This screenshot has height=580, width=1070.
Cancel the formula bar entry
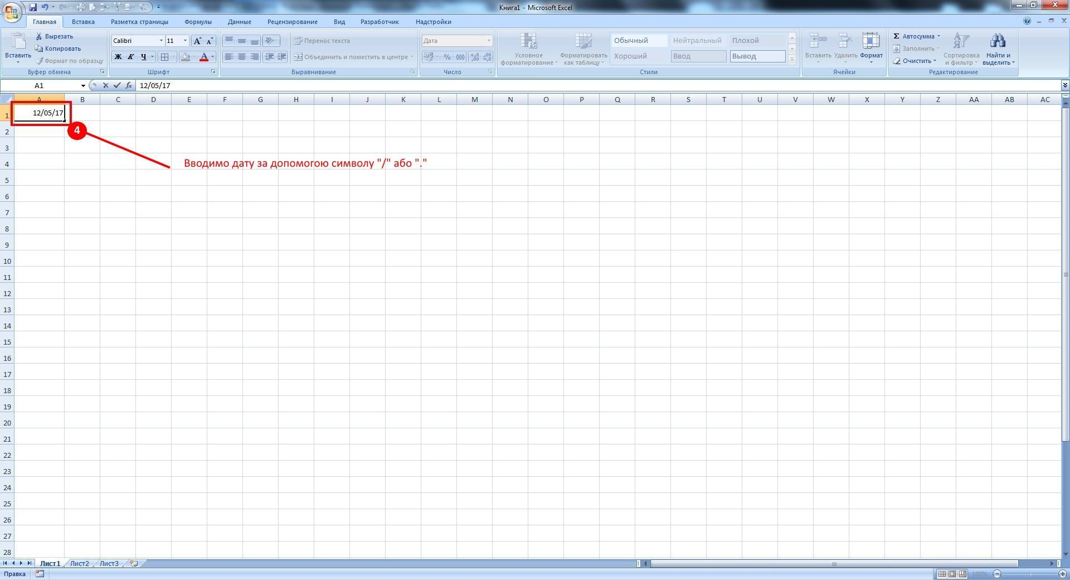(x=105, y=85)
